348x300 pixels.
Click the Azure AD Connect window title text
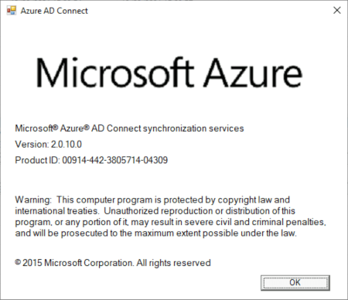point(54,11)
